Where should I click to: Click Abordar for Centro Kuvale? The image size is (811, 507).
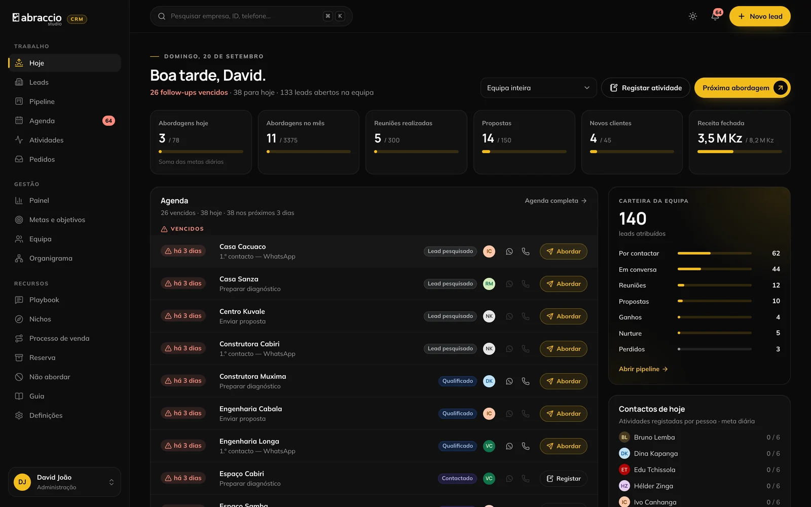(x=564, y=316)
